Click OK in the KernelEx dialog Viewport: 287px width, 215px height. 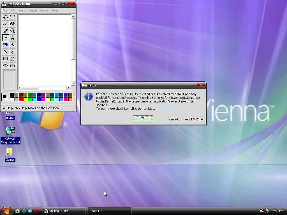click(x=143, y=118)
